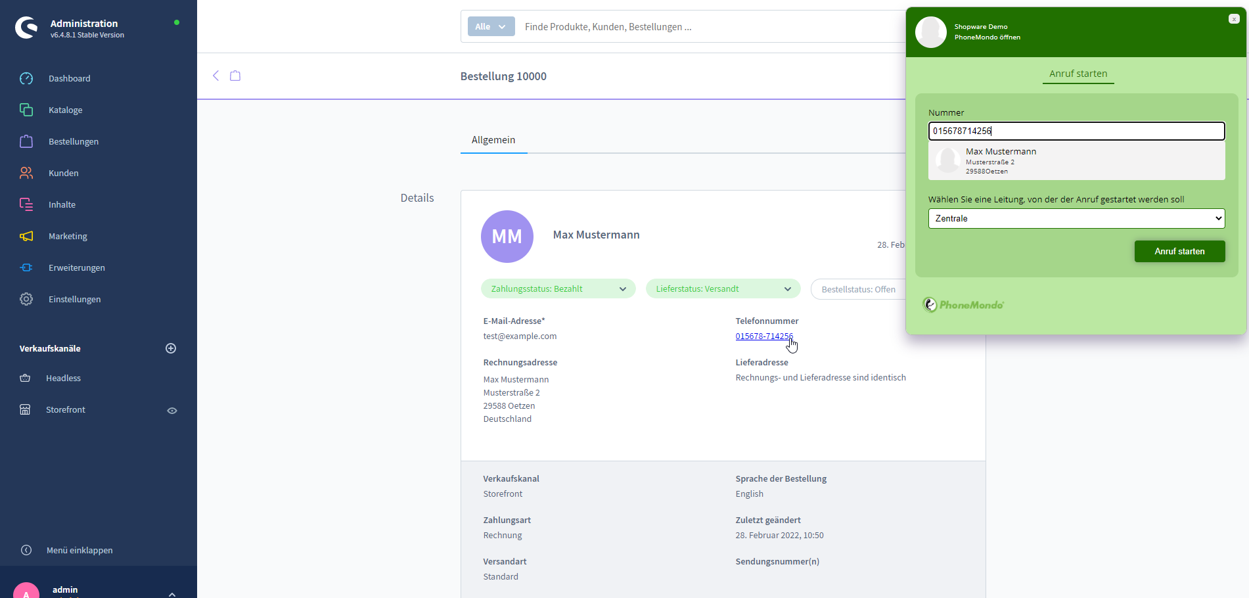Collapse sidebar with Menü einklappen

pos(79,551)
